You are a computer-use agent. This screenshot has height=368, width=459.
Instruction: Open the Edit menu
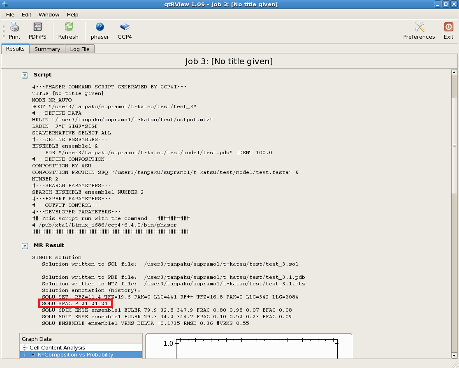coord(26,14)
